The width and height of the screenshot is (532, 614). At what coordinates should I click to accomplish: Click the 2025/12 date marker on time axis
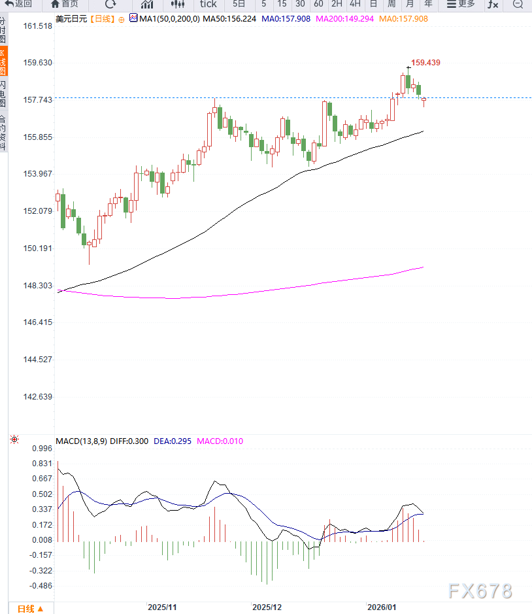click(267, 607)
